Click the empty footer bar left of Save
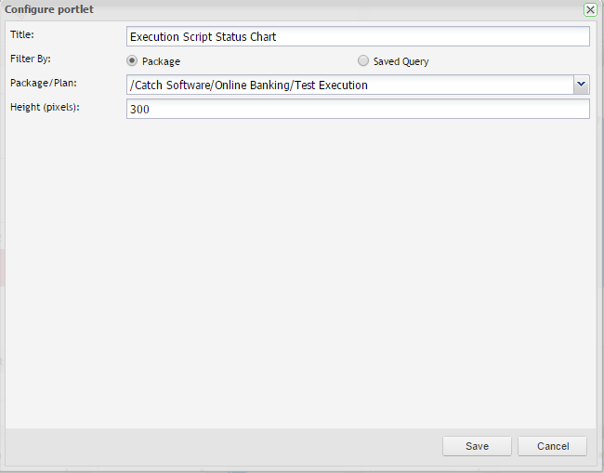 click(223, 446)
